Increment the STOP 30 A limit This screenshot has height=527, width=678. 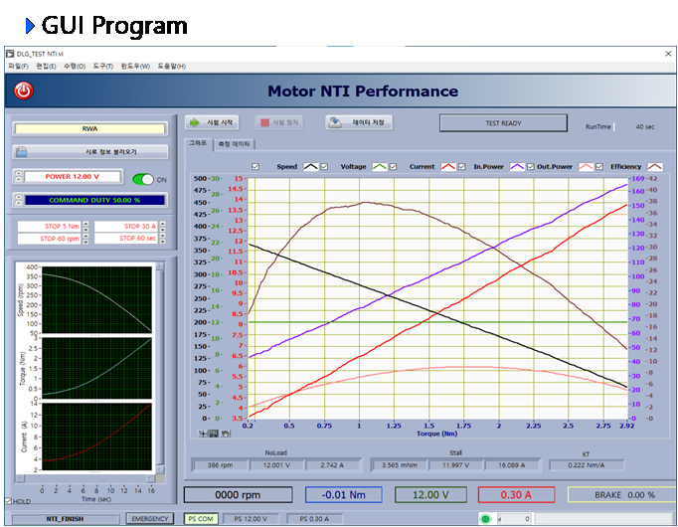[x=163, y=224]
